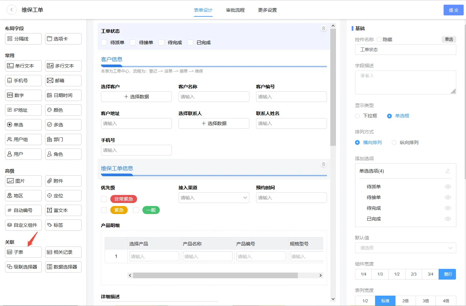Add an 图片 component from 高级 section
The width and height of the screenshot is (466, 306).
click(x=23, y=181)
